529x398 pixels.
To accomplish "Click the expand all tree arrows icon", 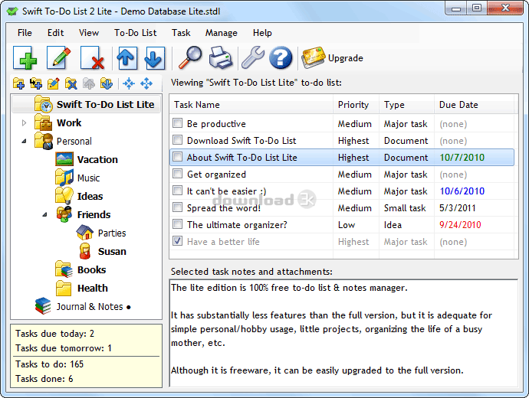I will [146, 83].
